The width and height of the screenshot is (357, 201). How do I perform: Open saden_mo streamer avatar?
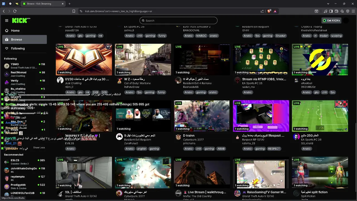click(237, 81)
